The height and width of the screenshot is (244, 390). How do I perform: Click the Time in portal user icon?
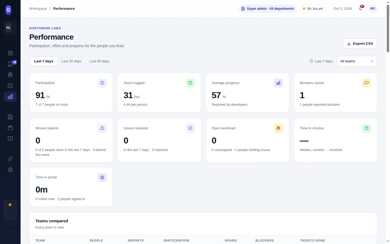(x=102, y=177)
